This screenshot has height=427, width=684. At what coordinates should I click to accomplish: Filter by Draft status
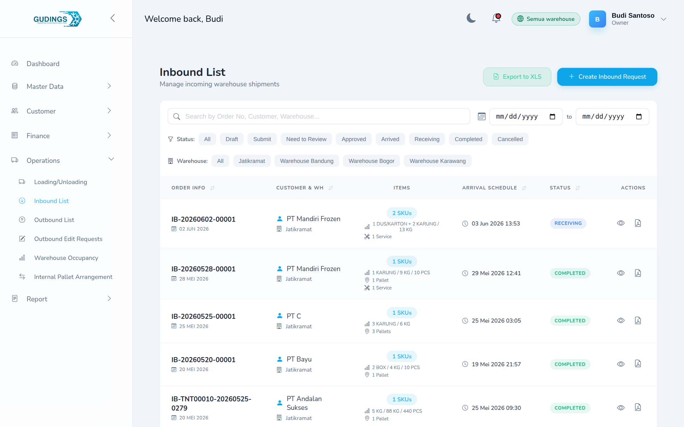(232, 139)
